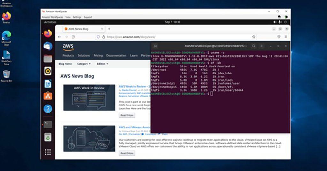Expand the Edition dropdown
This screenshot has height=171, width=327.
pyautogui.click(x=103, y=64)
